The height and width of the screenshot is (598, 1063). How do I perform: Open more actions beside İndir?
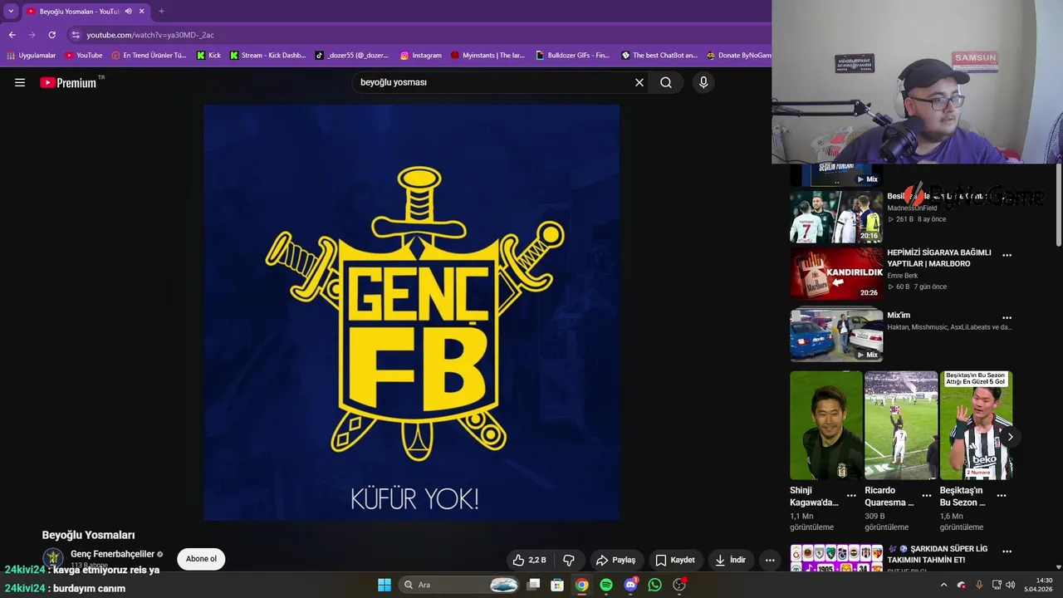tap(770, 560)
